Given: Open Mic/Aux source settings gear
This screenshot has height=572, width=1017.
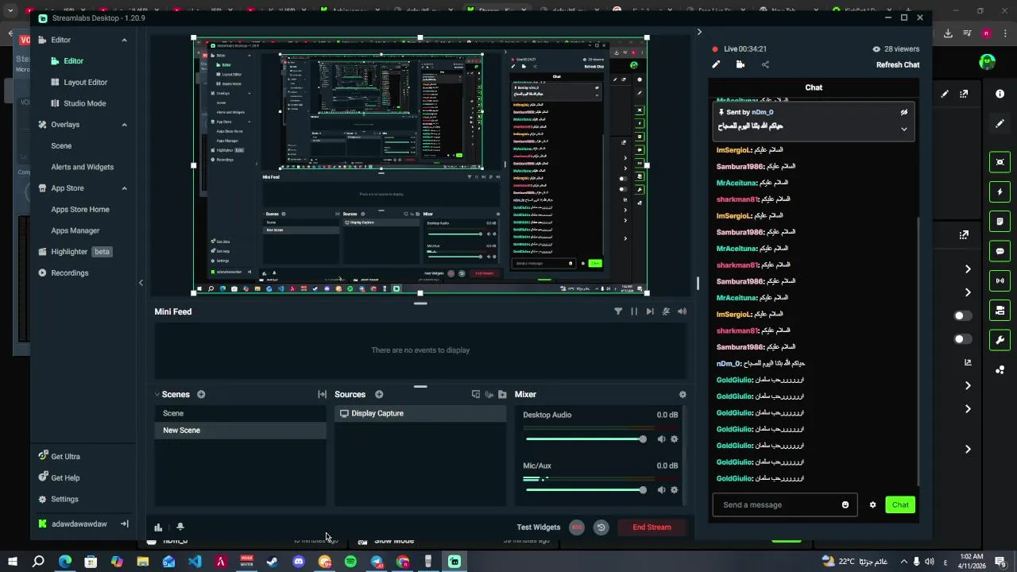Looking at the screenshot, I should point(675,490).
